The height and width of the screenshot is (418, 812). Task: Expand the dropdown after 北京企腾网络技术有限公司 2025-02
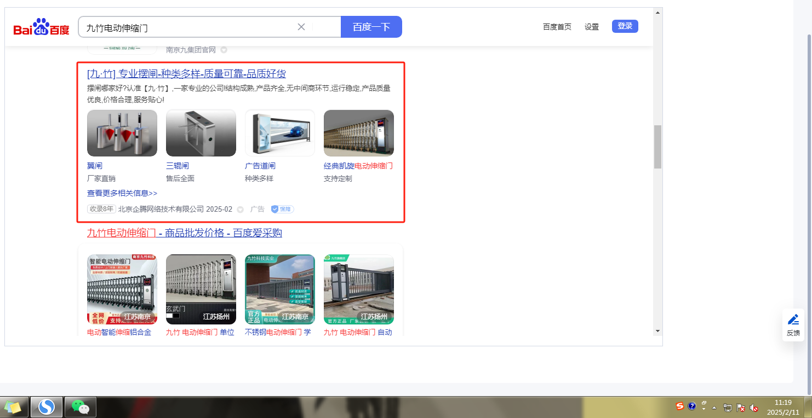240,210
